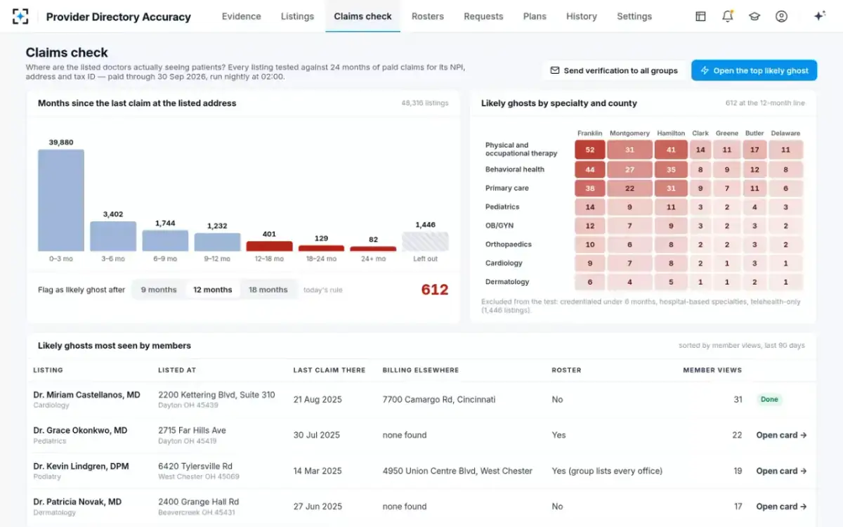Image resolution: width=843 pixels, height=527 pixels.
Task: Click the hatched Left out bar
Action: click(425, 242)
